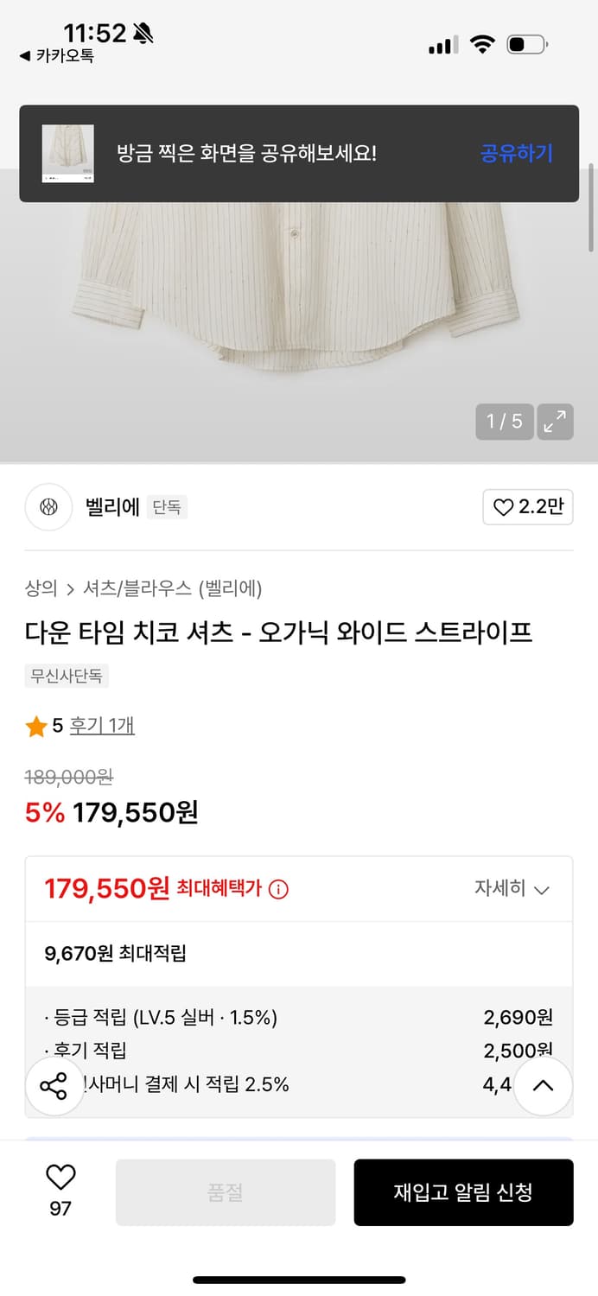Expand the 1/5 image counter

504,422
